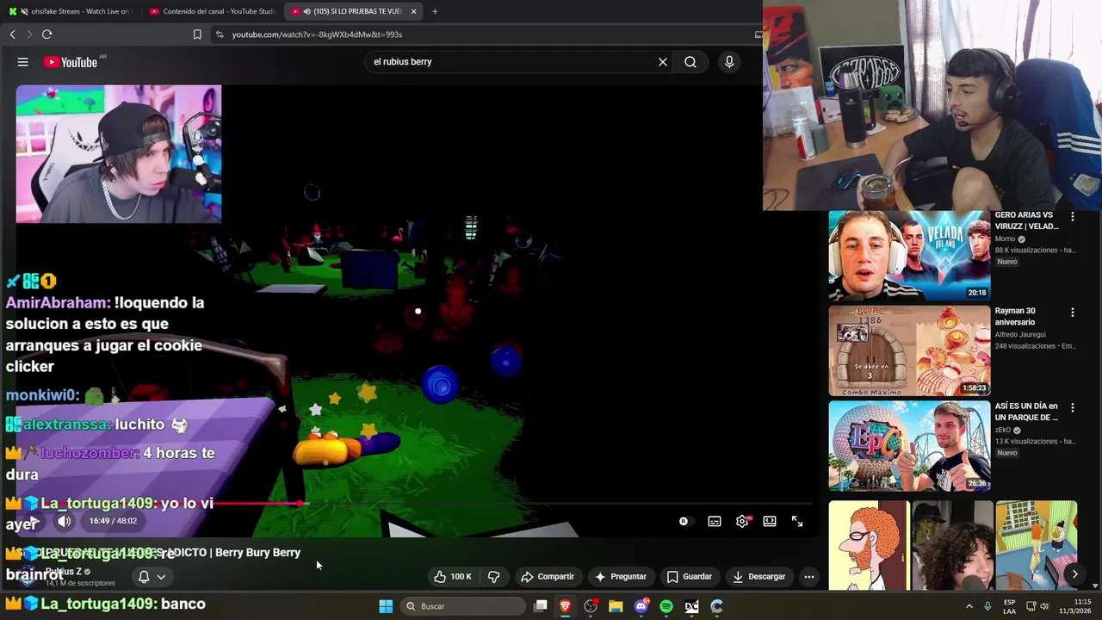Open Brave browser from taskbar
This screenshot has width=1102, height=620.
pyautogui.click(x=566, y=606)
